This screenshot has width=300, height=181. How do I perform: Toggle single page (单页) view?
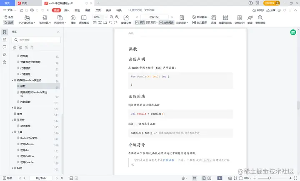point(140,22)
